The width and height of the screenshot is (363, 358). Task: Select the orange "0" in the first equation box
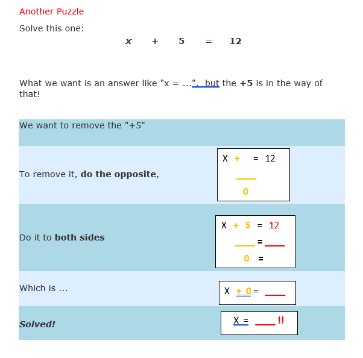(245, 192)
